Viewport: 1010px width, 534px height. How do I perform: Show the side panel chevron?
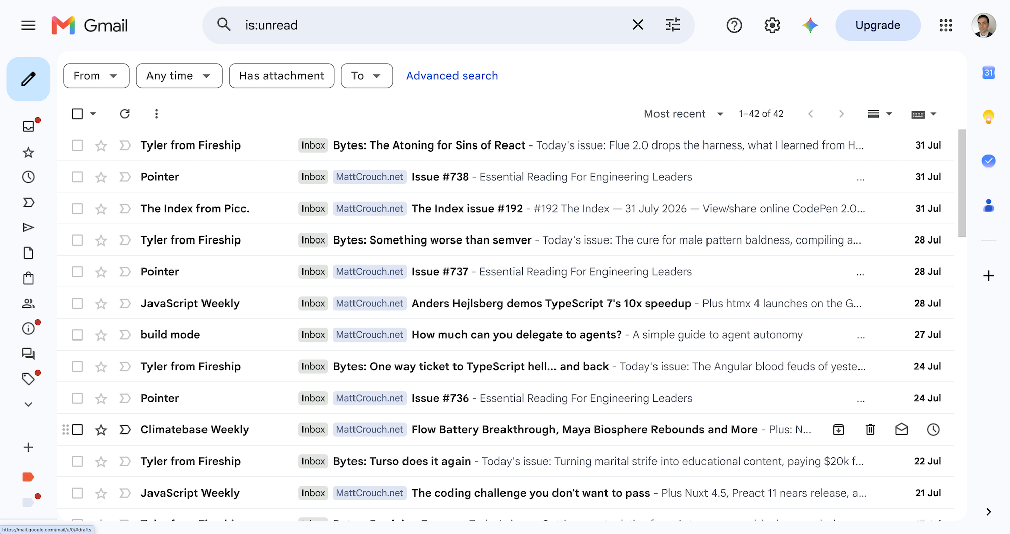tap(988, 512)
